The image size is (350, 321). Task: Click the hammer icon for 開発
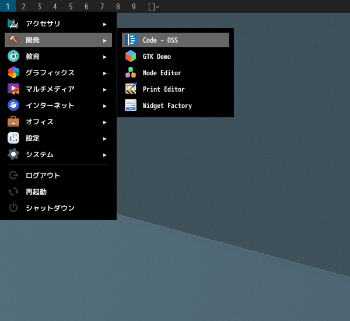tap(13, 40)
